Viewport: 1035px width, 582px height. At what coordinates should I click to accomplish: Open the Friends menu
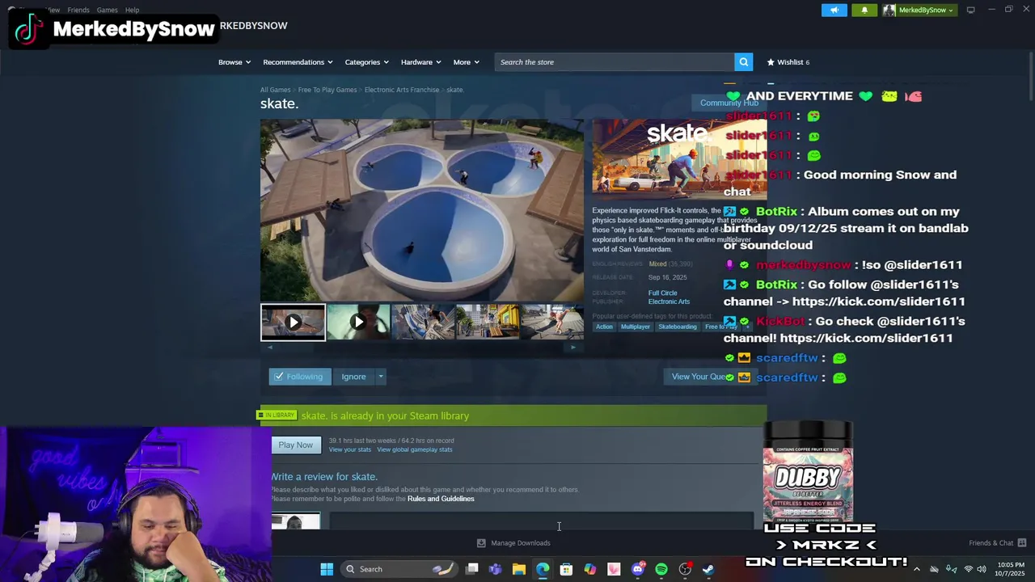(78, 10)
